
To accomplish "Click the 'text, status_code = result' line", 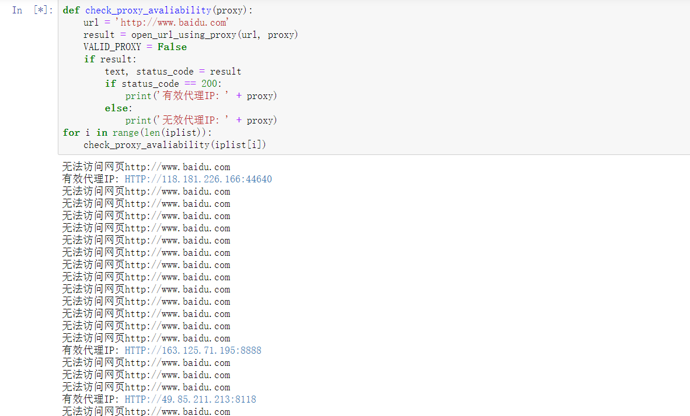I will coord(173,72).
